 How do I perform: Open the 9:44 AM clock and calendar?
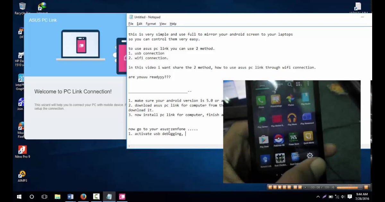click(x=362, y=197)
